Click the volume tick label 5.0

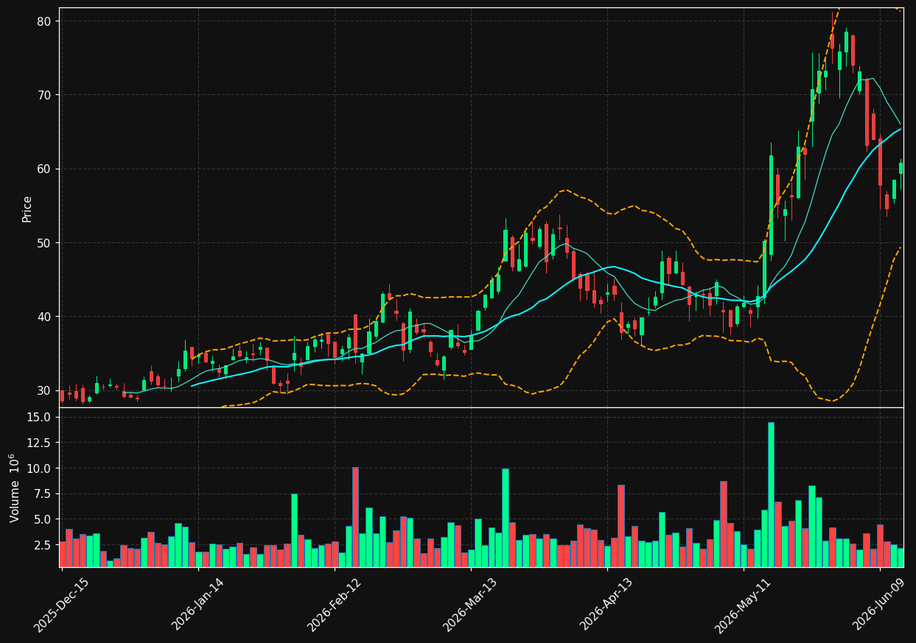tap(43, 519)
